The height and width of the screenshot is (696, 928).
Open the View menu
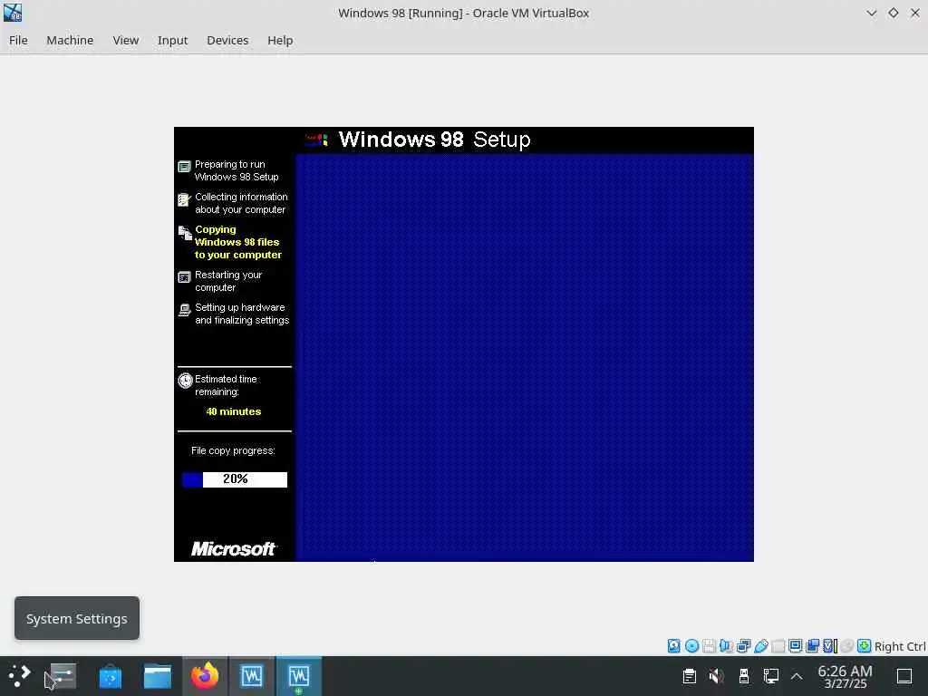click(125, 40)
